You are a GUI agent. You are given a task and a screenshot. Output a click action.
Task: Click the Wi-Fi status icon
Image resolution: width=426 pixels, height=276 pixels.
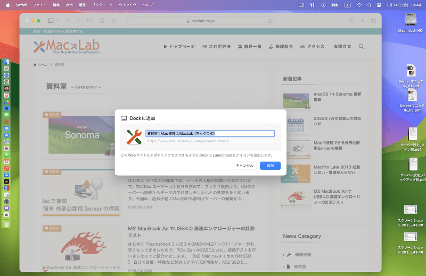pos(359,5)
